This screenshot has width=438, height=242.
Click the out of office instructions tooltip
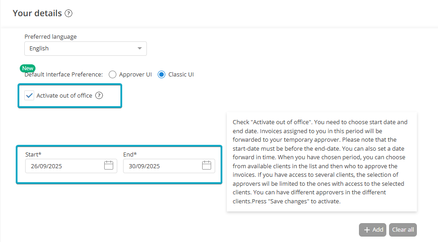322,162
